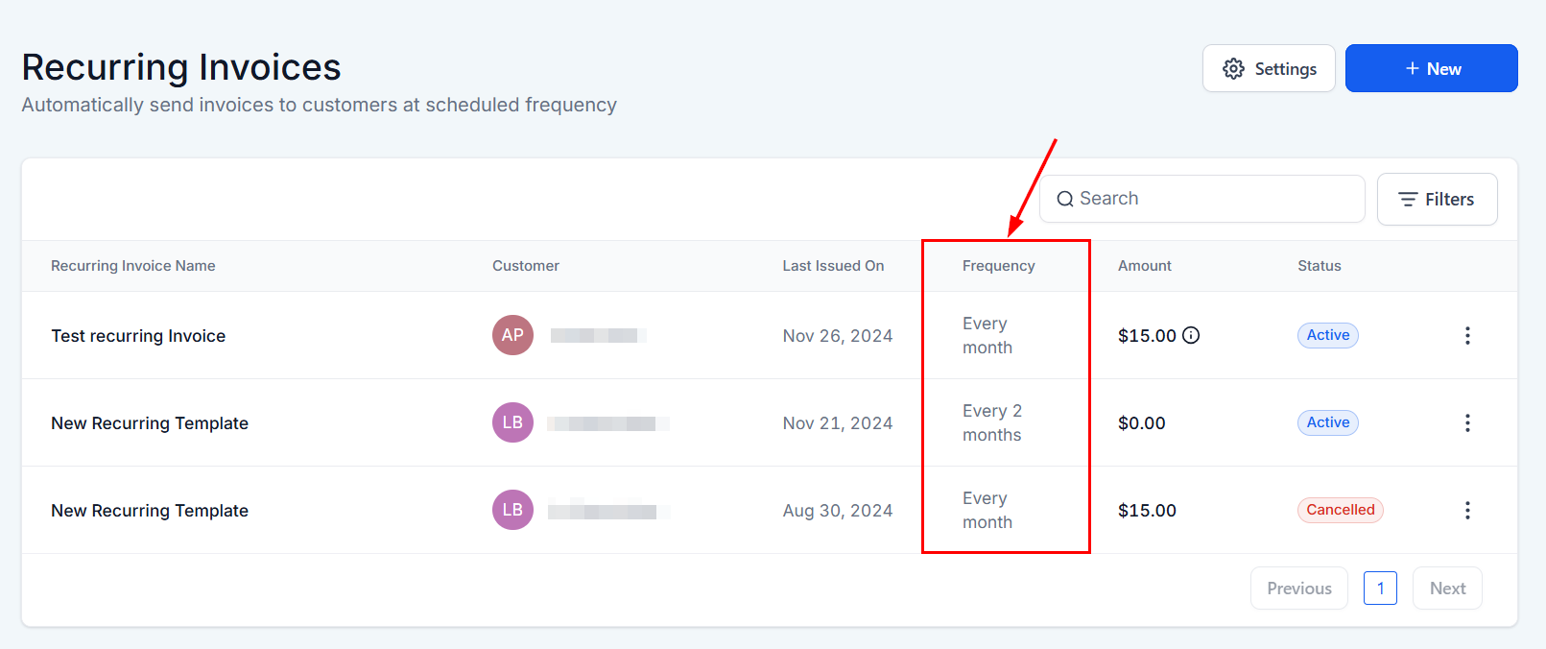Open three-dot menu for the Cancelled invoice
This screenshot has width=1546, height=649.
pyautogui.click(x=1467, y=510)
